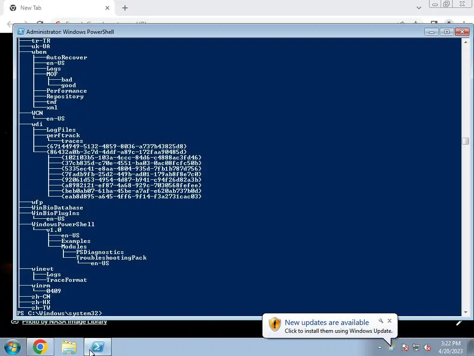The width and height of the screenshot is (474, 356).
Task: Click the shield warning icon in update balloon
Action: [x=275, y=324]
